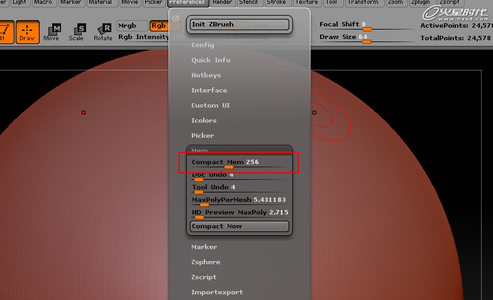Open the Light menu
493x300 pixels.
point(19,3)
